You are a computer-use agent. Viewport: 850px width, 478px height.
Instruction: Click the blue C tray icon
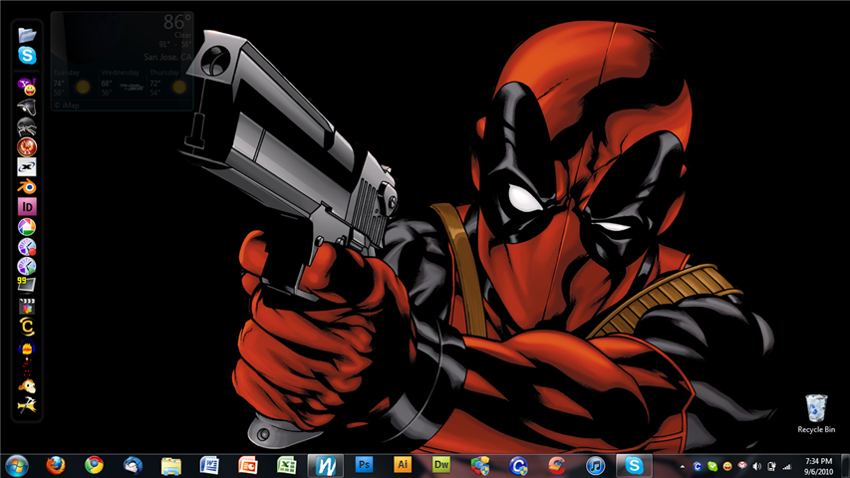698,467
